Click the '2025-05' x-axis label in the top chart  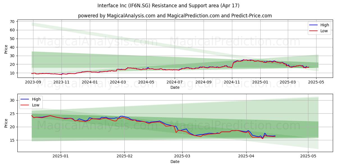click(316, 82)
